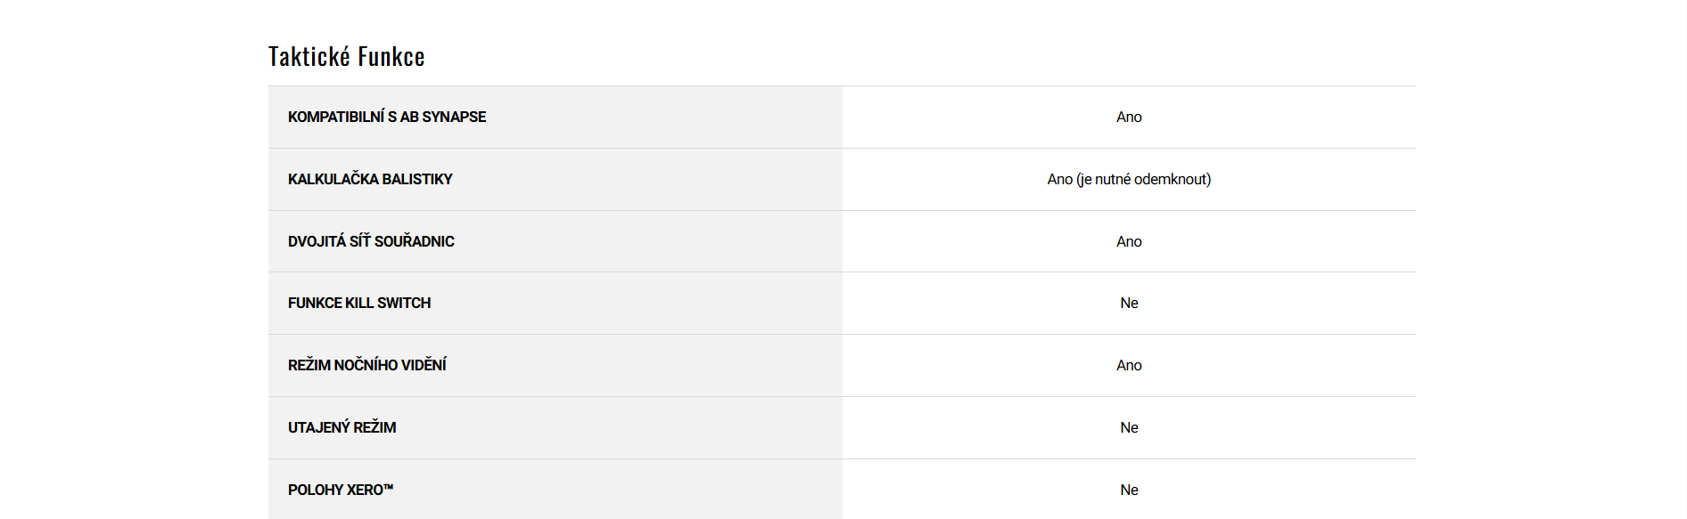
Task: Click the word "SWITCH" in the table
Action: coord(404,303)
